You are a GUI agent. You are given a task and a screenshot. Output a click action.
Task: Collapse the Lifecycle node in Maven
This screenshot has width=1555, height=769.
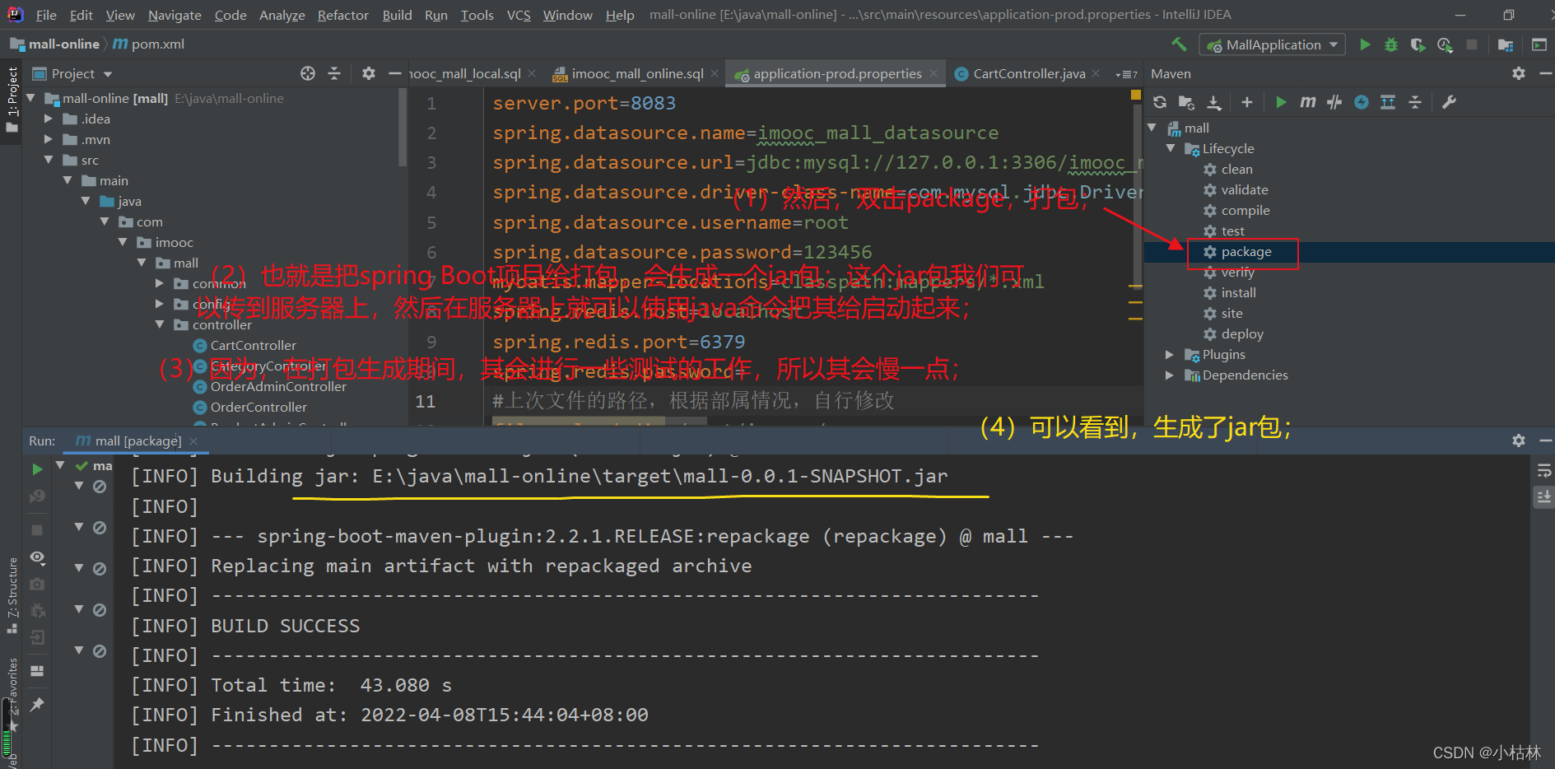pos(1170,149)
